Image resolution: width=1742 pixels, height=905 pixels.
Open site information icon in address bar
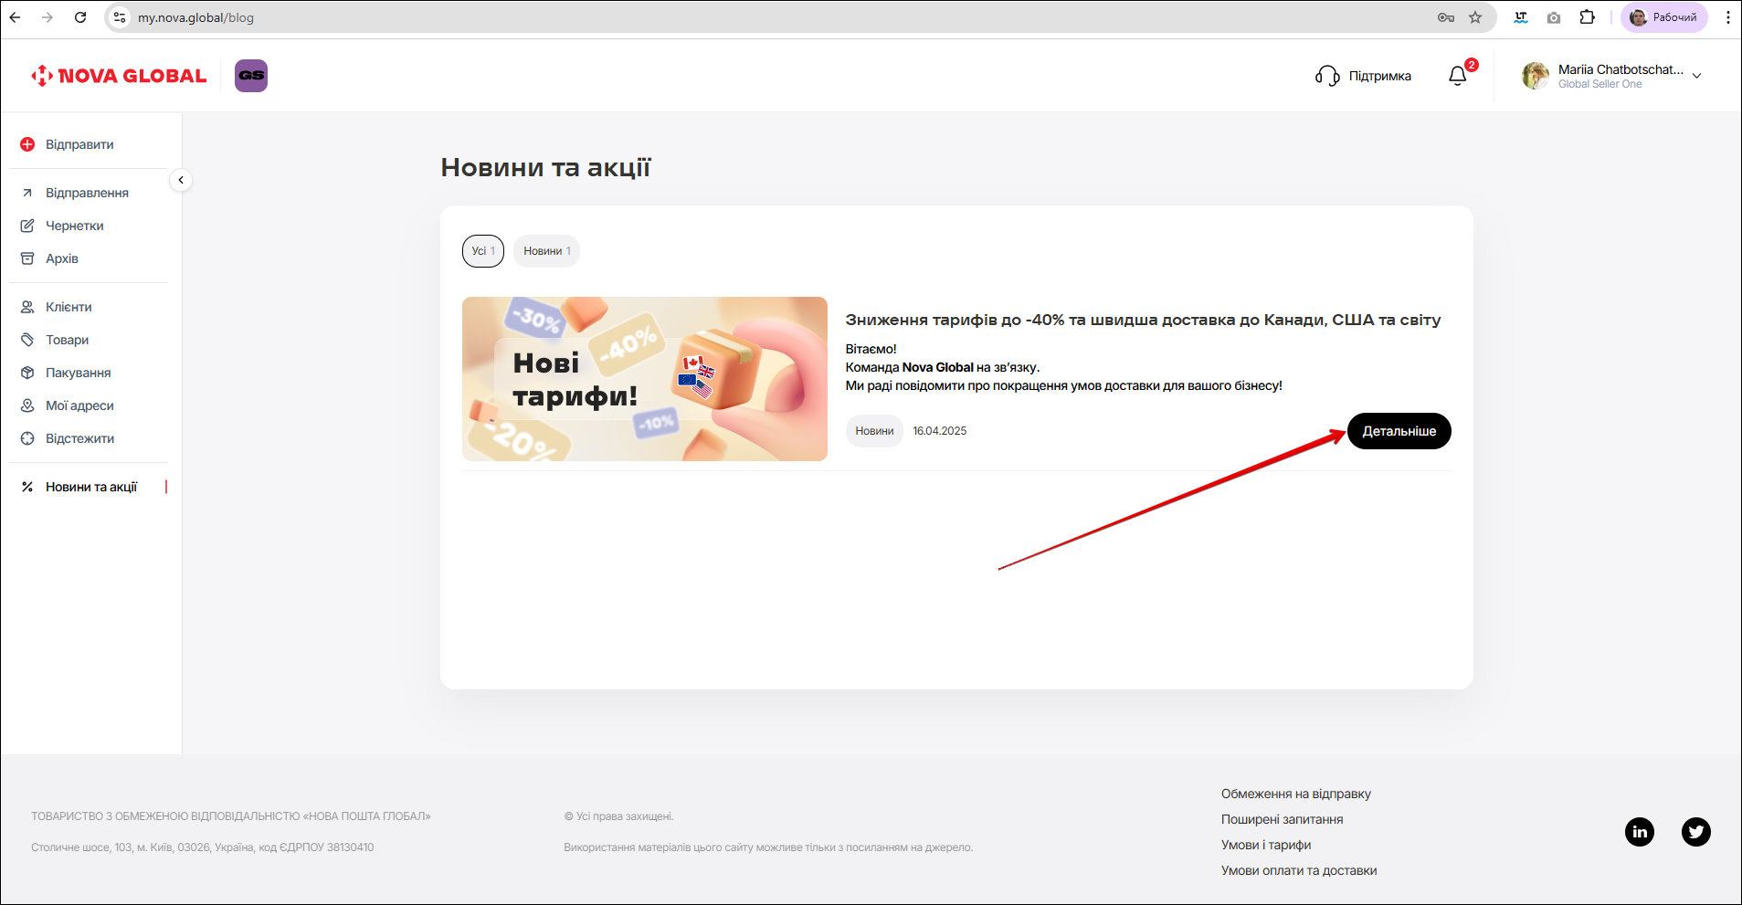click(120, 17)
